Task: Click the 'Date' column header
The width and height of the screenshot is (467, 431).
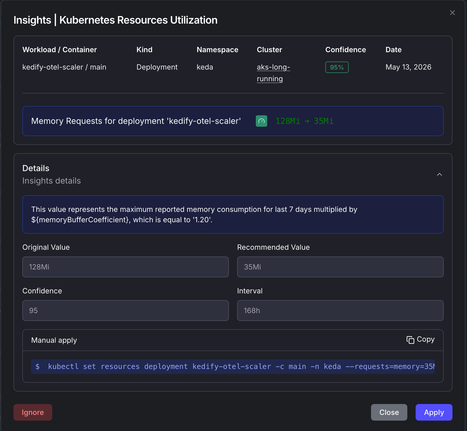Action: 393,50
